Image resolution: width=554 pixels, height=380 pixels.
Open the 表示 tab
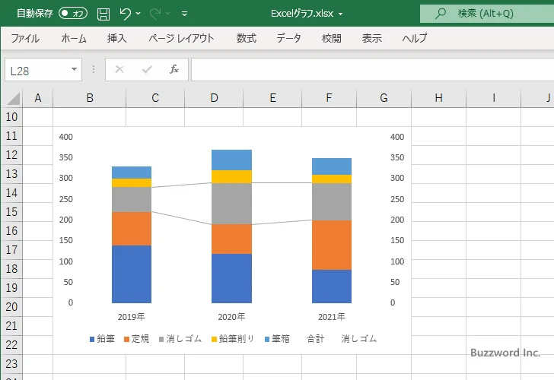pyautogui.click(x=371, y=38)
